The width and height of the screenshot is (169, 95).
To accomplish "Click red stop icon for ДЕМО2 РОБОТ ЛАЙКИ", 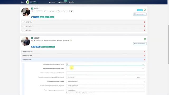I will click(x=144, y=26).
